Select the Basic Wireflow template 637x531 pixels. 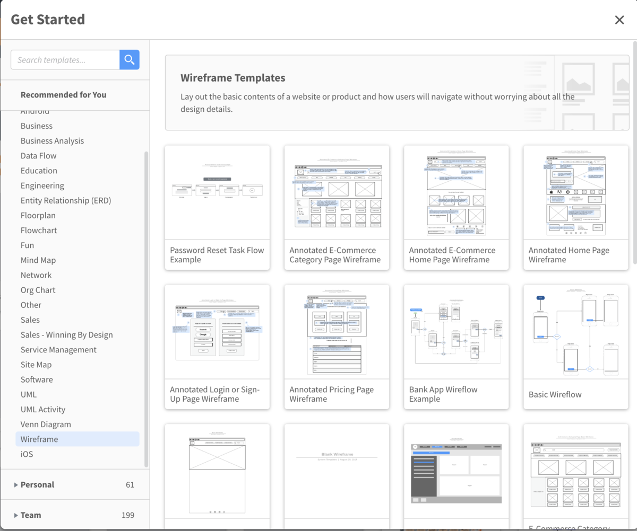(x=575, y=347)
